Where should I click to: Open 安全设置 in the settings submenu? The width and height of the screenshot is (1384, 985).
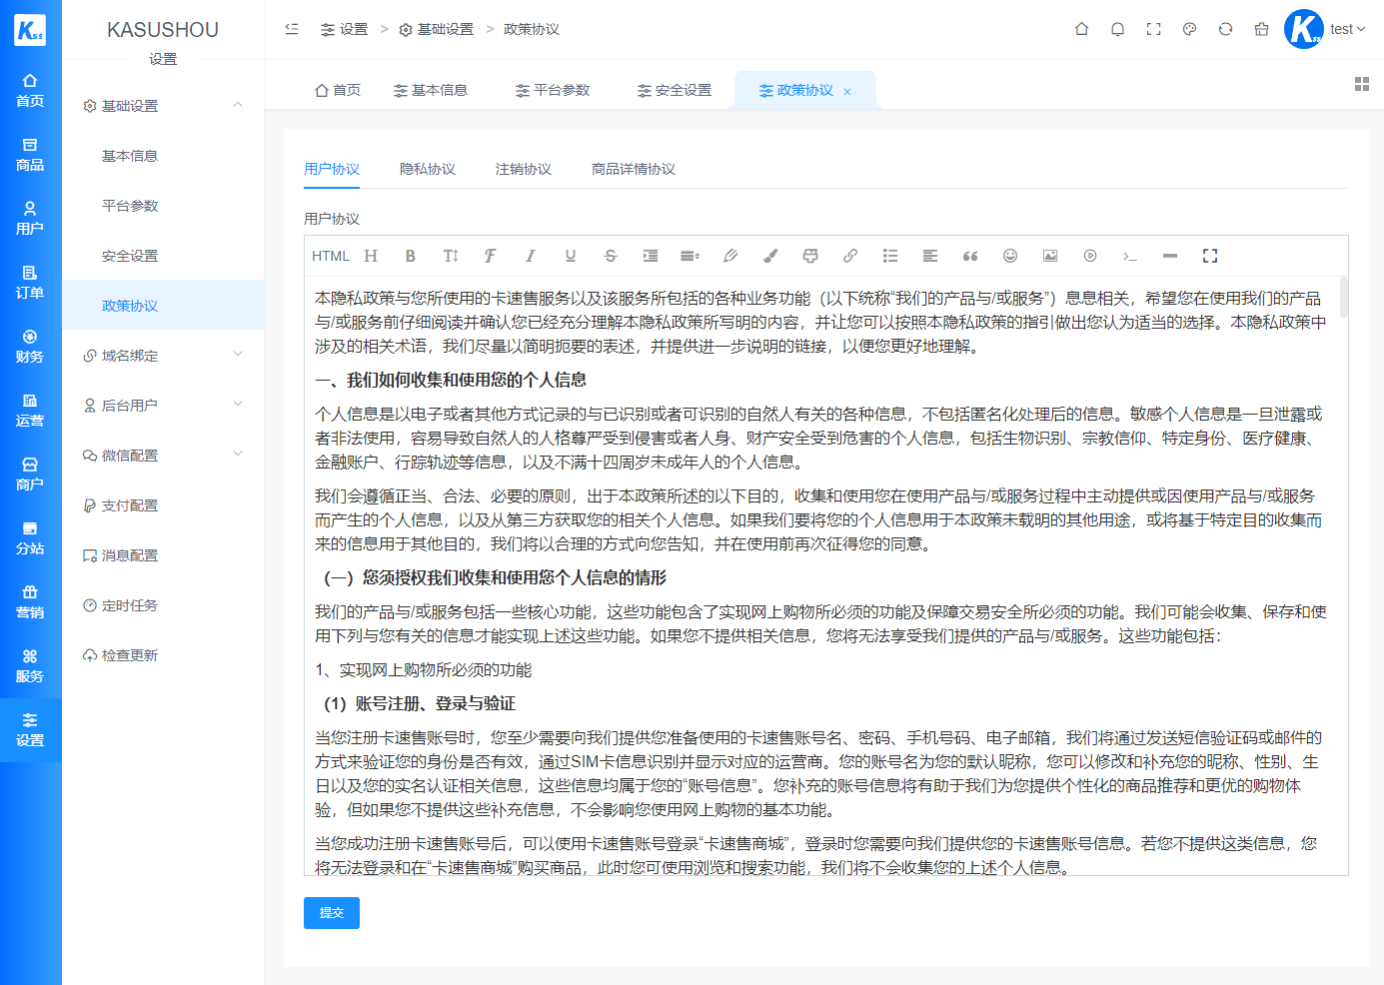(x=163, y=255)
